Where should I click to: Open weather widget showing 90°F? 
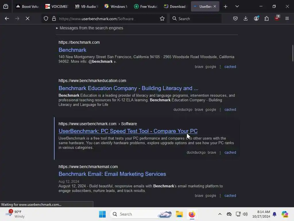coord(15,214)
